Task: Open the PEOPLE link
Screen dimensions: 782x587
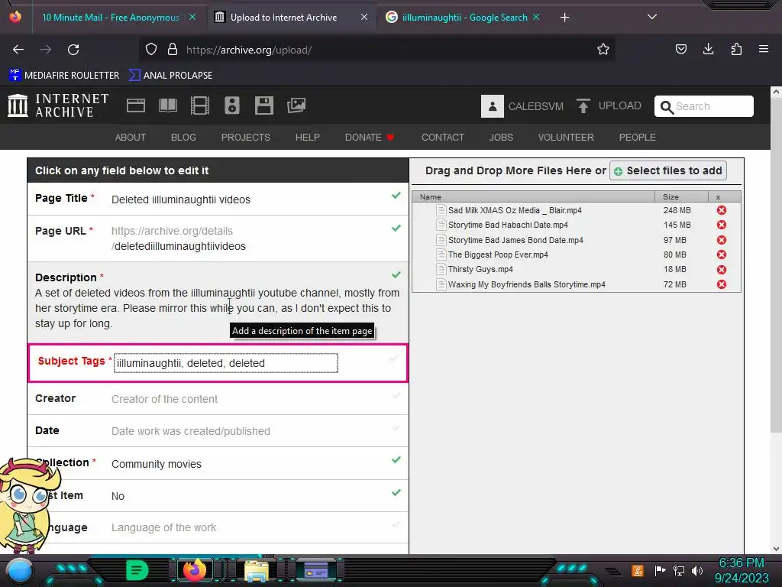Action: pos(638,138)
